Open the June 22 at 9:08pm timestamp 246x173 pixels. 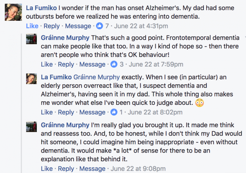[x=138, y=169]
